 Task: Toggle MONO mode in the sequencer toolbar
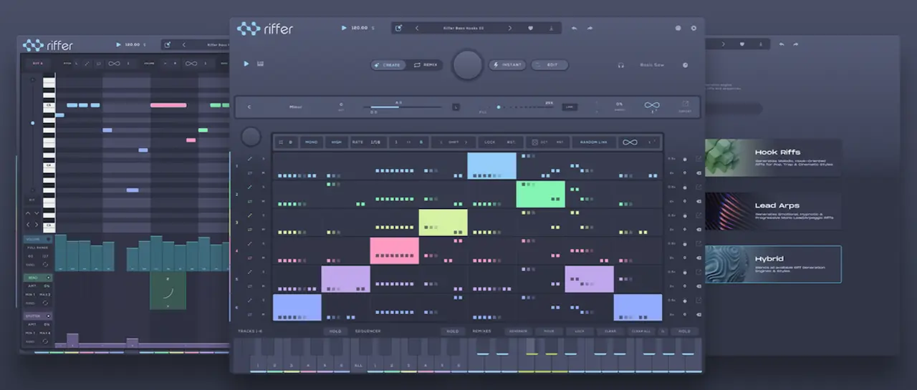(312, 142)
